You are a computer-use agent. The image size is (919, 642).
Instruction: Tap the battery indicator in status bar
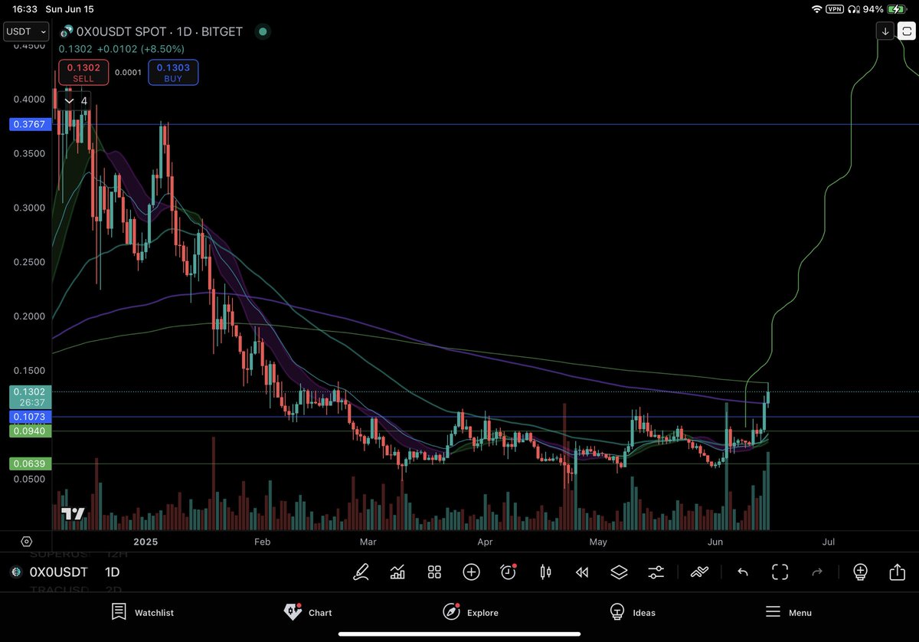point(896,8)
